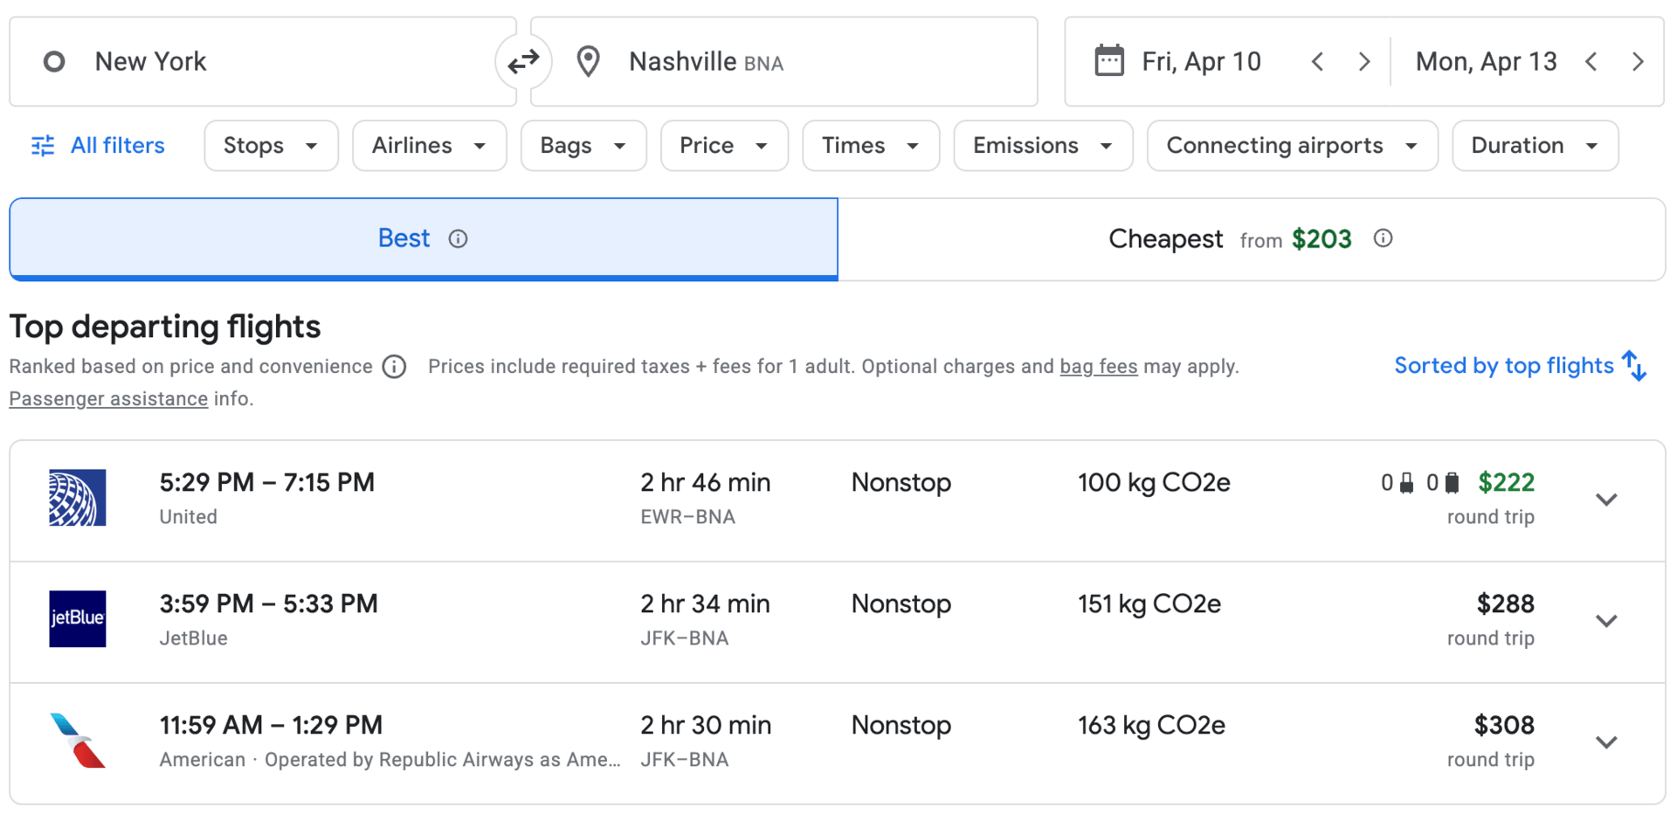The width and height of the screenshot is (1677, 814).
Task: Open the Bags filter dropdown
Action: tap(583, 146)
